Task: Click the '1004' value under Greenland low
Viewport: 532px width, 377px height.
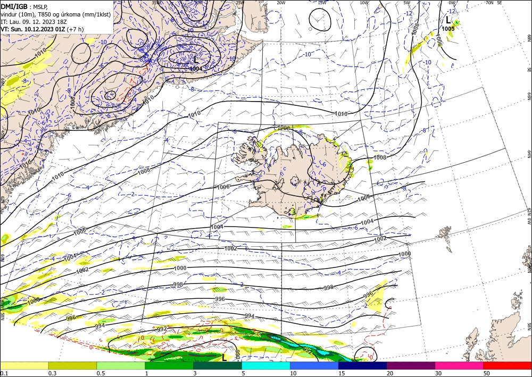Action: [196, 69]
